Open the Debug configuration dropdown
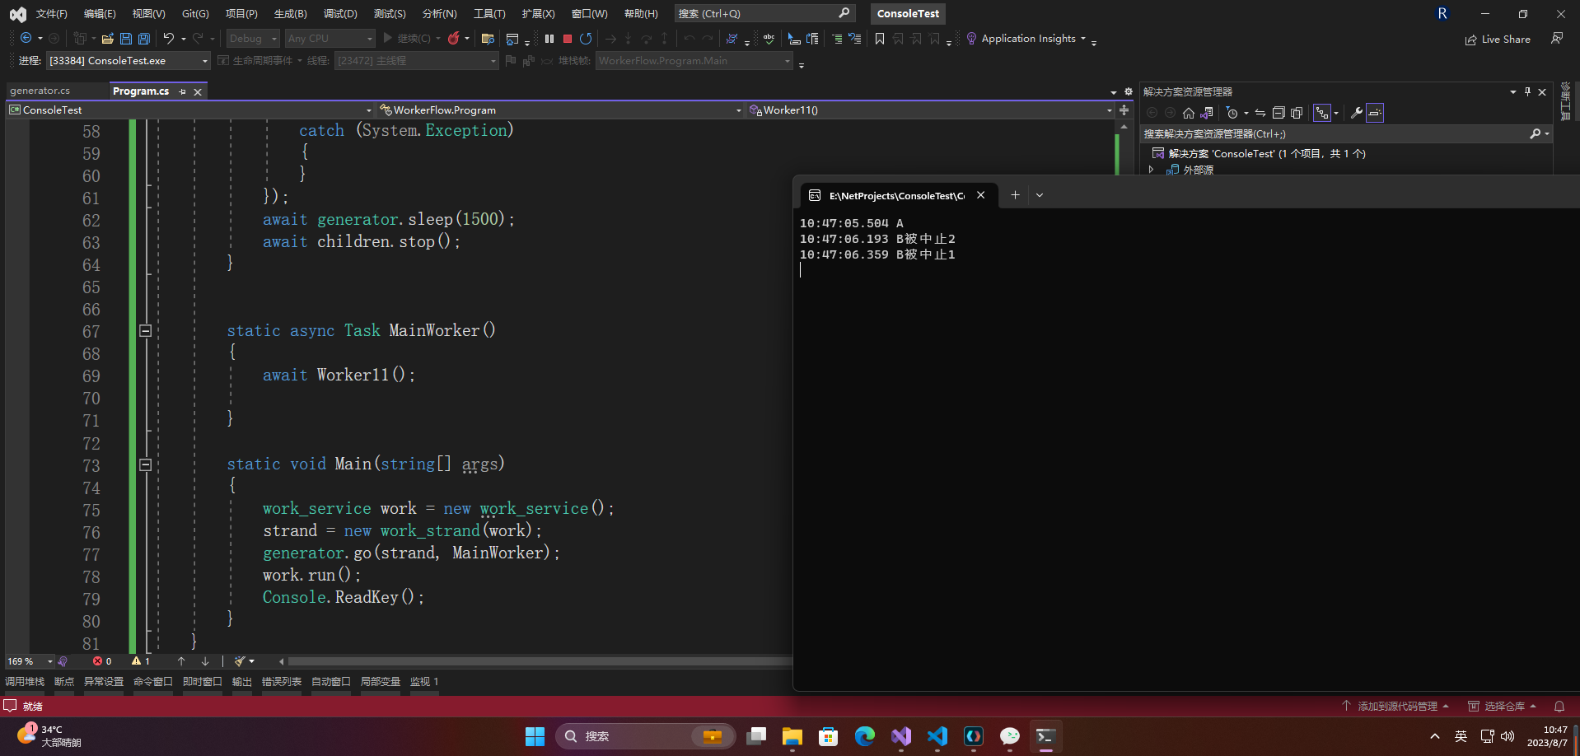Image resolution: width=1580 pixels, height=756 pixels. pos(253,39)
